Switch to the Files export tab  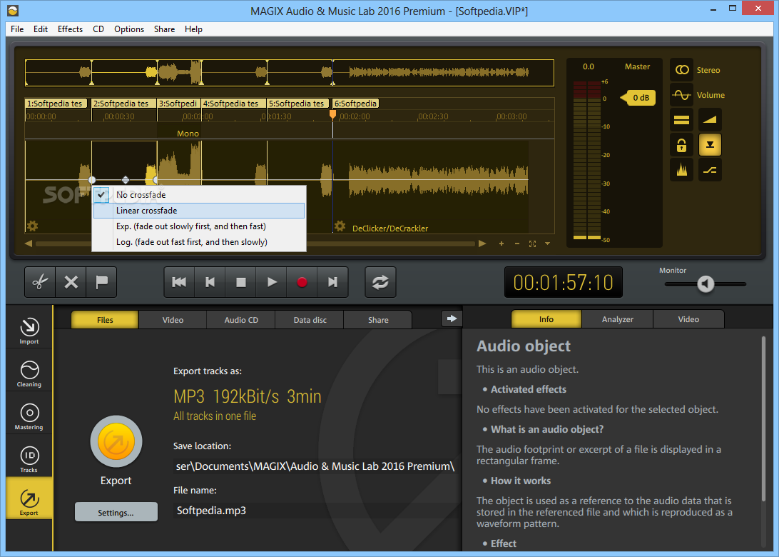tap(105, 320)
